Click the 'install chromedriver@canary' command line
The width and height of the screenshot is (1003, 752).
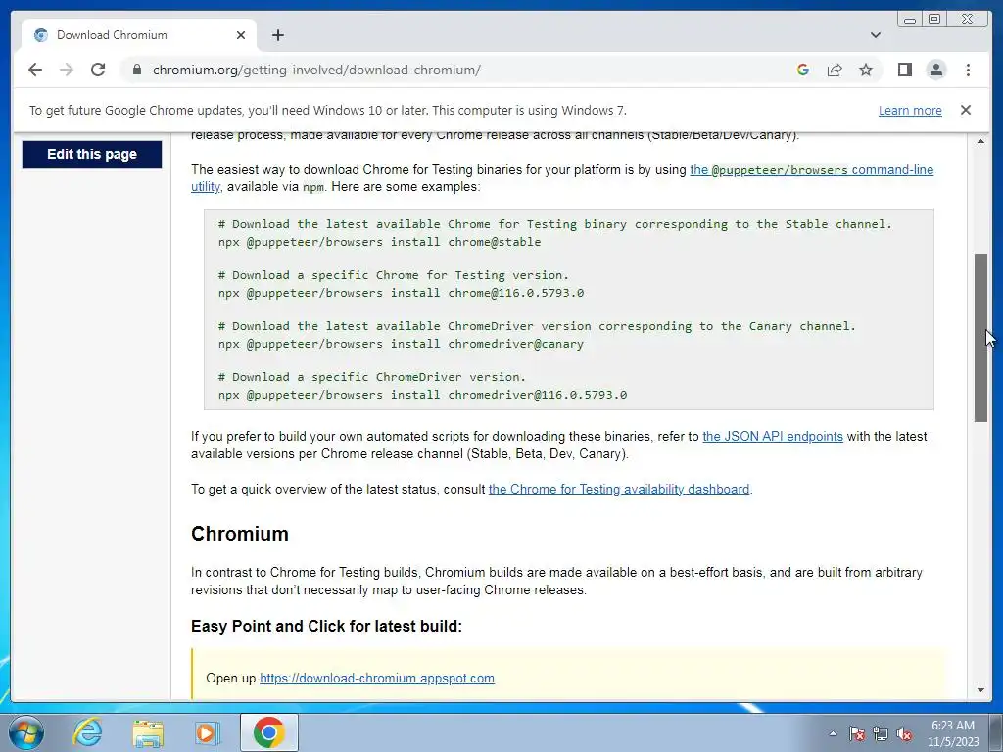[x=401, y=344]
